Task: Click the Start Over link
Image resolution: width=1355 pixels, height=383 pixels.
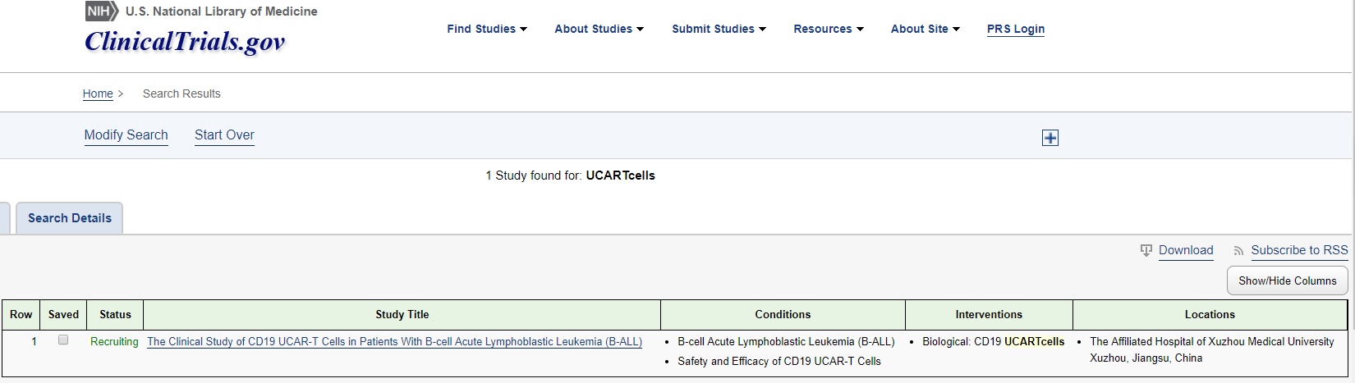Action: pyautogui.click(x=224, y=135)
